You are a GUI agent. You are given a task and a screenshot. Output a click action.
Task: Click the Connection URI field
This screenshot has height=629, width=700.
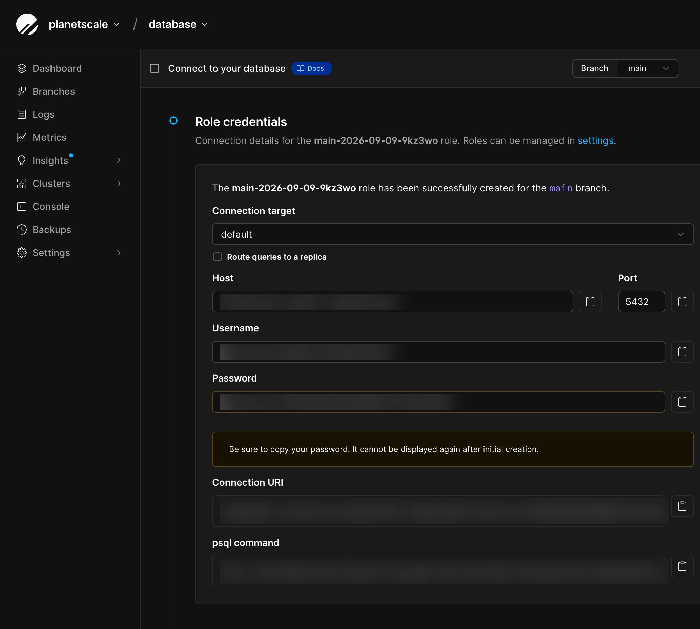[438, 511]
